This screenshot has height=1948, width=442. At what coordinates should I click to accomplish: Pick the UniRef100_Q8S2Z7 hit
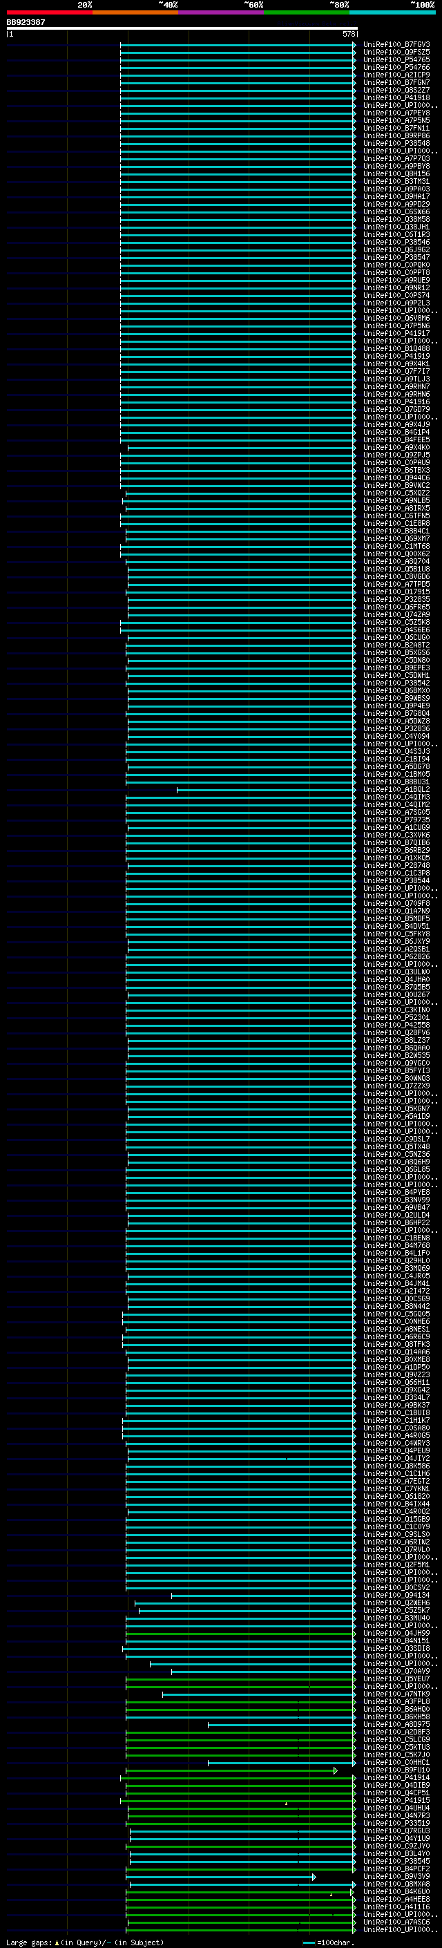tap(396, 90)
